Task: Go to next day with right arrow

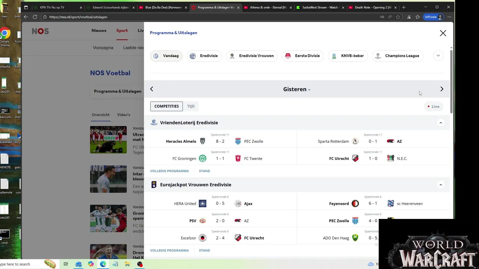Action: 442,89
